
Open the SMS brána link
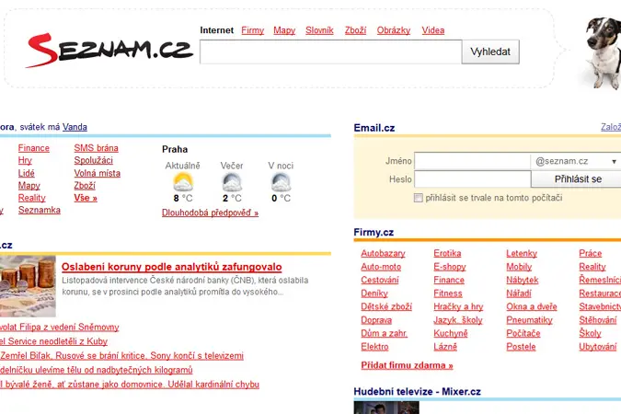point(96,148)
